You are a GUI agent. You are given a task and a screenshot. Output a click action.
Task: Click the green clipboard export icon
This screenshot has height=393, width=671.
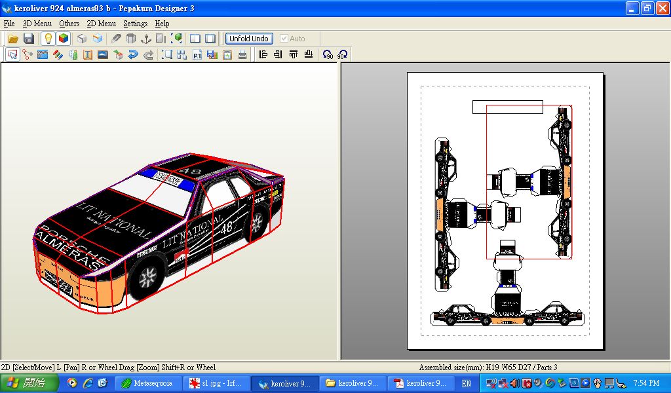227,55
